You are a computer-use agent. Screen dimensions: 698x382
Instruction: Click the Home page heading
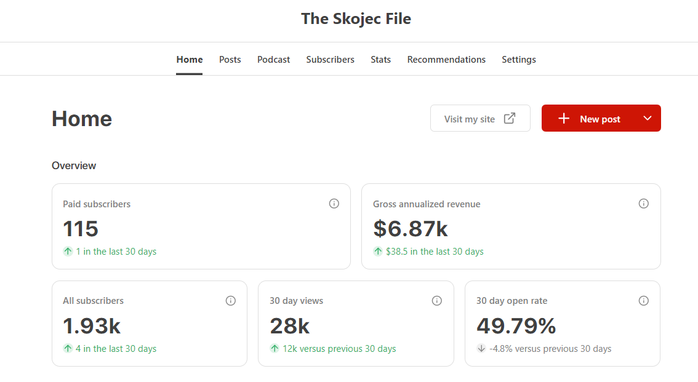point(82,119)
